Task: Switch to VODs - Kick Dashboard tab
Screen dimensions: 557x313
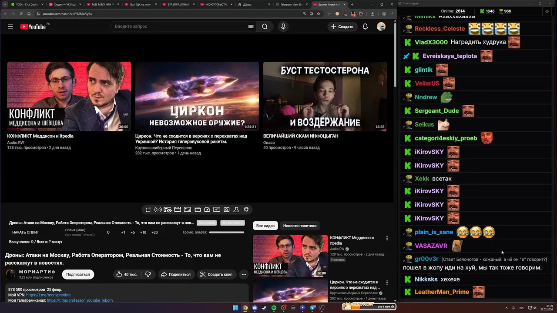Action: (27, 4)
